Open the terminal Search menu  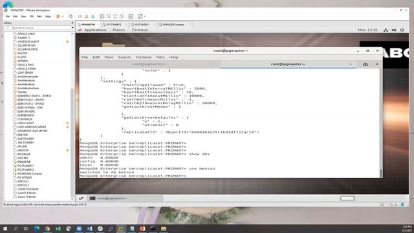click(x=124, y=57)
